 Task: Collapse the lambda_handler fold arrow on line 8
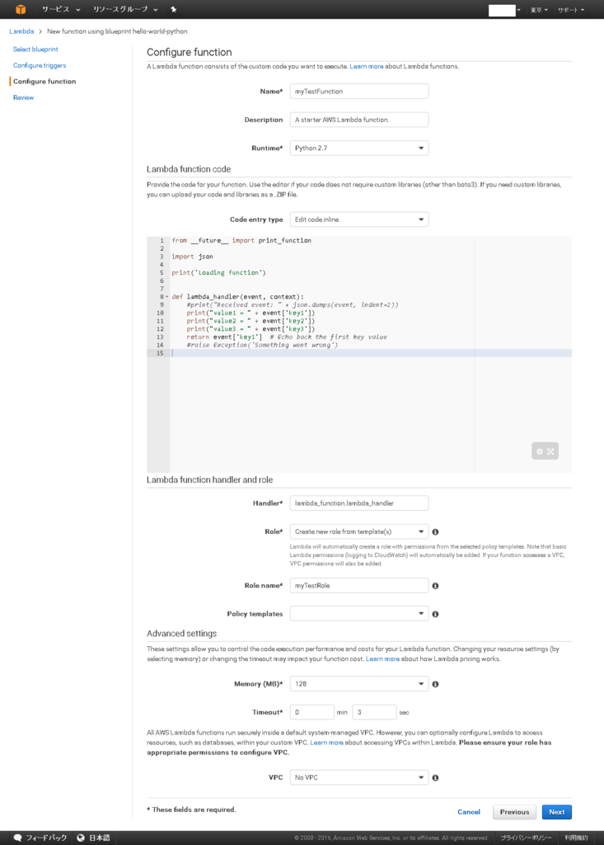(167, 297)
